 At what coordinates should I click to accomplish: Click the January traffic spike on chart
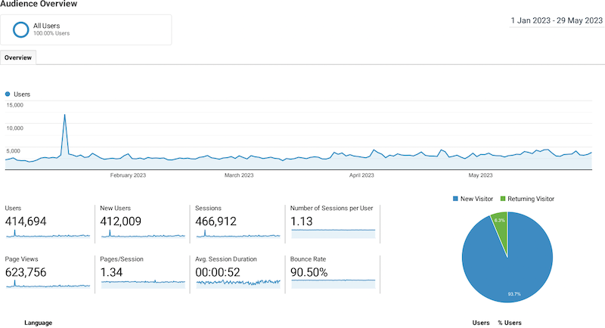tap(65, 116)
